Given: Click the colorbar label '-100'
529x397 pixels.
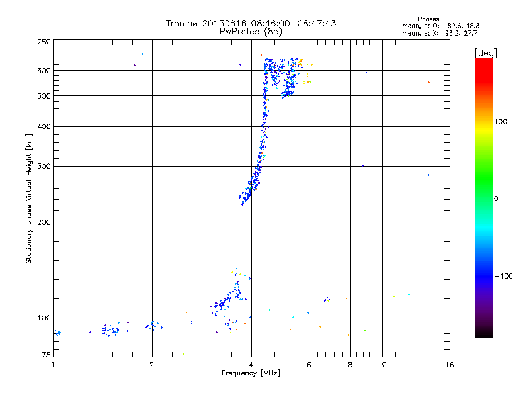Looking at the screenshot, I should point(503,276).
